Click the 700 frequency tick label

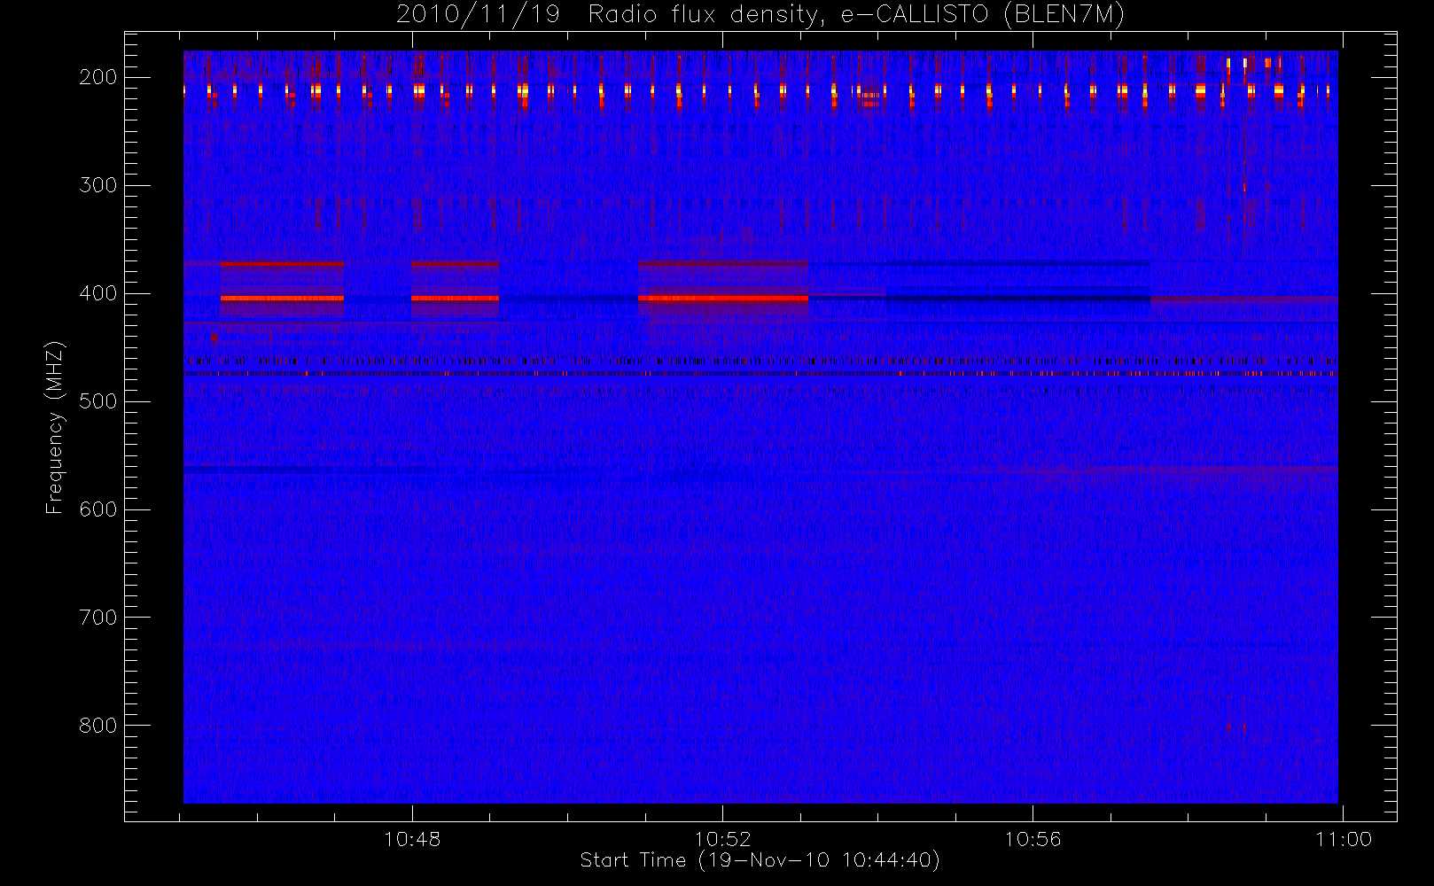[98, 618]
